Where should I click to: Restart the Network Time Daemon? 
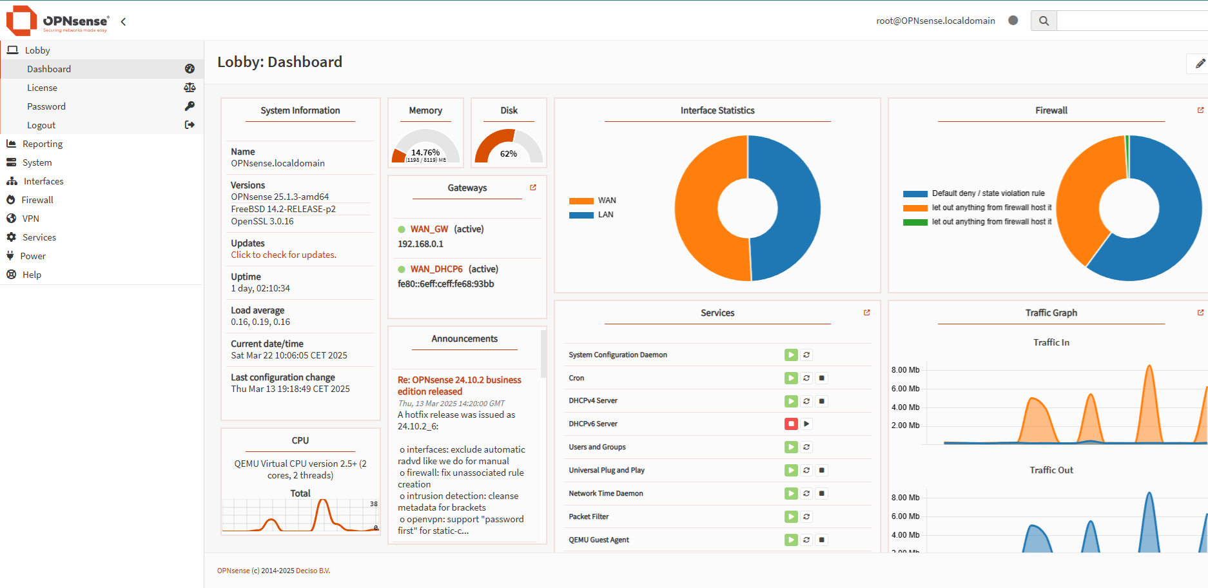click(x=806, y=493)
